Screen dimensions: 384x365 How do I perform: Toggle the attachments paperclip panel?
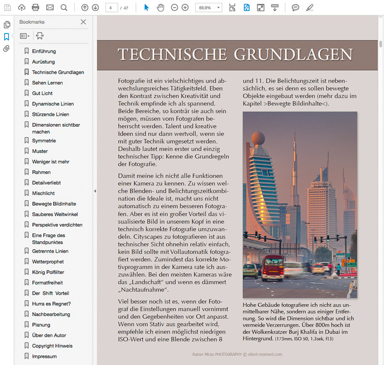coord(7,48)
